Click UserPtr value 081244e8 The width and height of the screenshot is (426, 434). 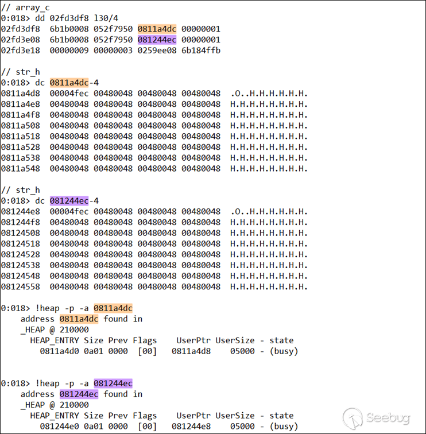[x=191, y=426]
